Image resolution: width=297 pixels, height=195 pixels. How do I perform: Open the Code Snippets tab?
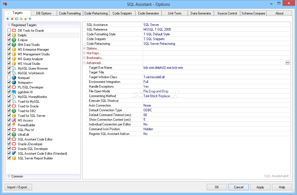point(122,13)
